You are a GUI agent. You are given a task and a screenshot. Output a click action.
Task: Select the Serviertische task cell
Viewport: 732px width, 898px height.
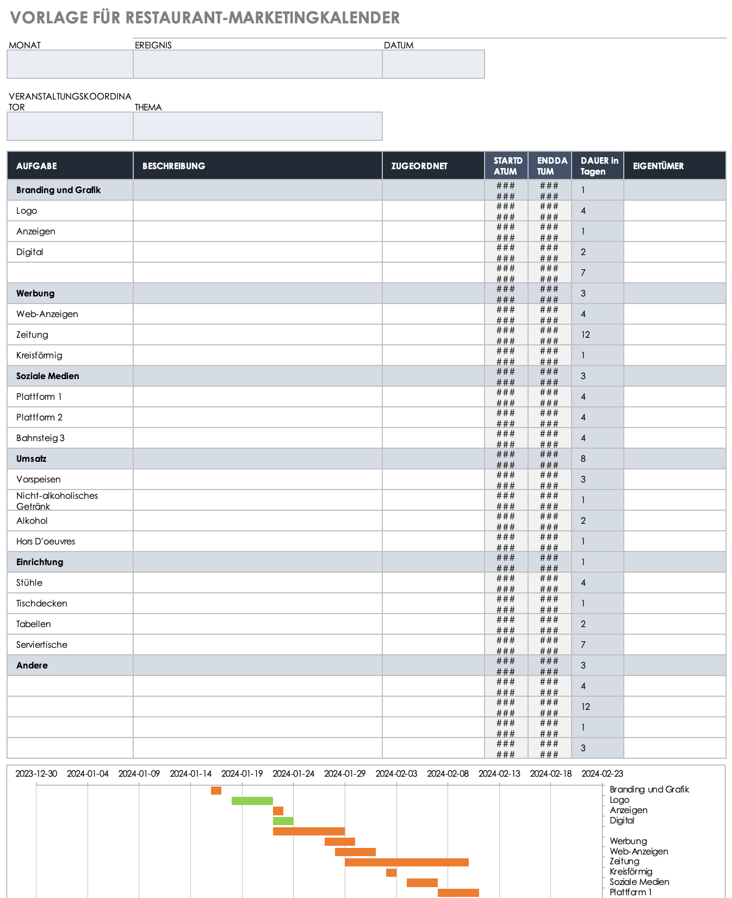70,645
